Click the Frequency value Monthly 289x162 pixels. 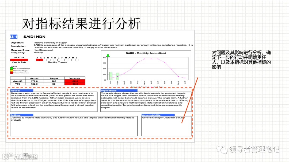[38, 53]
